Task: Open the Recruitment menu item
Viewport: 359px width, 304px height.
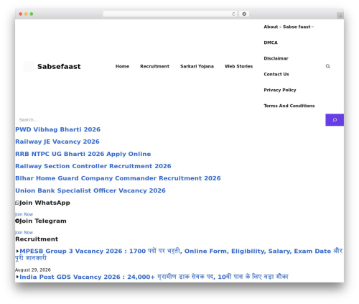Action: point(154,66)
